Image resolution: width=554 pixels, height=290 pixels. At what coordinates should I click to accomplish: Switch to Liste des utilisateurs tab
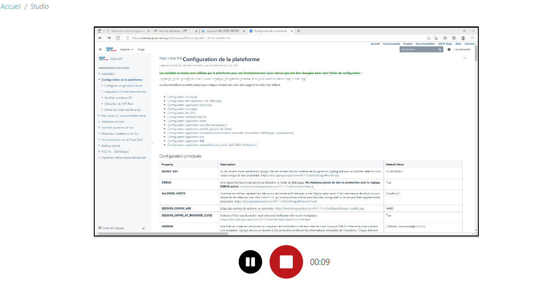(x=173, y=31)
